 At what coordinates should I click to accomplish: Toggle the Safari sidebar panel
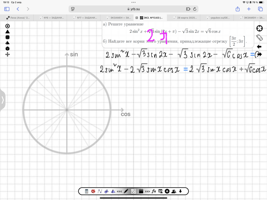[x=7, y=9]
